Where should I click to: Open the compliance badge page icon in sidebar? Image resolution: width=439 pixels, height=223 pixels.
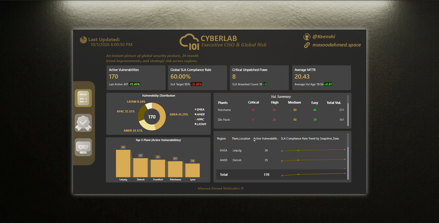pos(83,123)
